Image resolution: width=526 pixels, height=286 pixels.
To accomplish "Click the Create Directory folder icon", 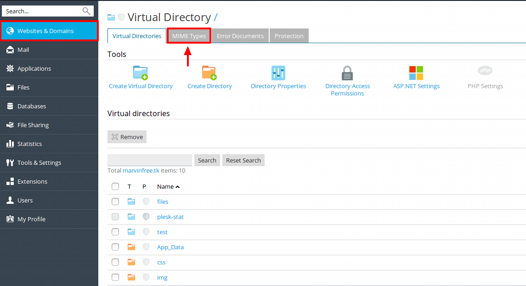I will [209, 73].
